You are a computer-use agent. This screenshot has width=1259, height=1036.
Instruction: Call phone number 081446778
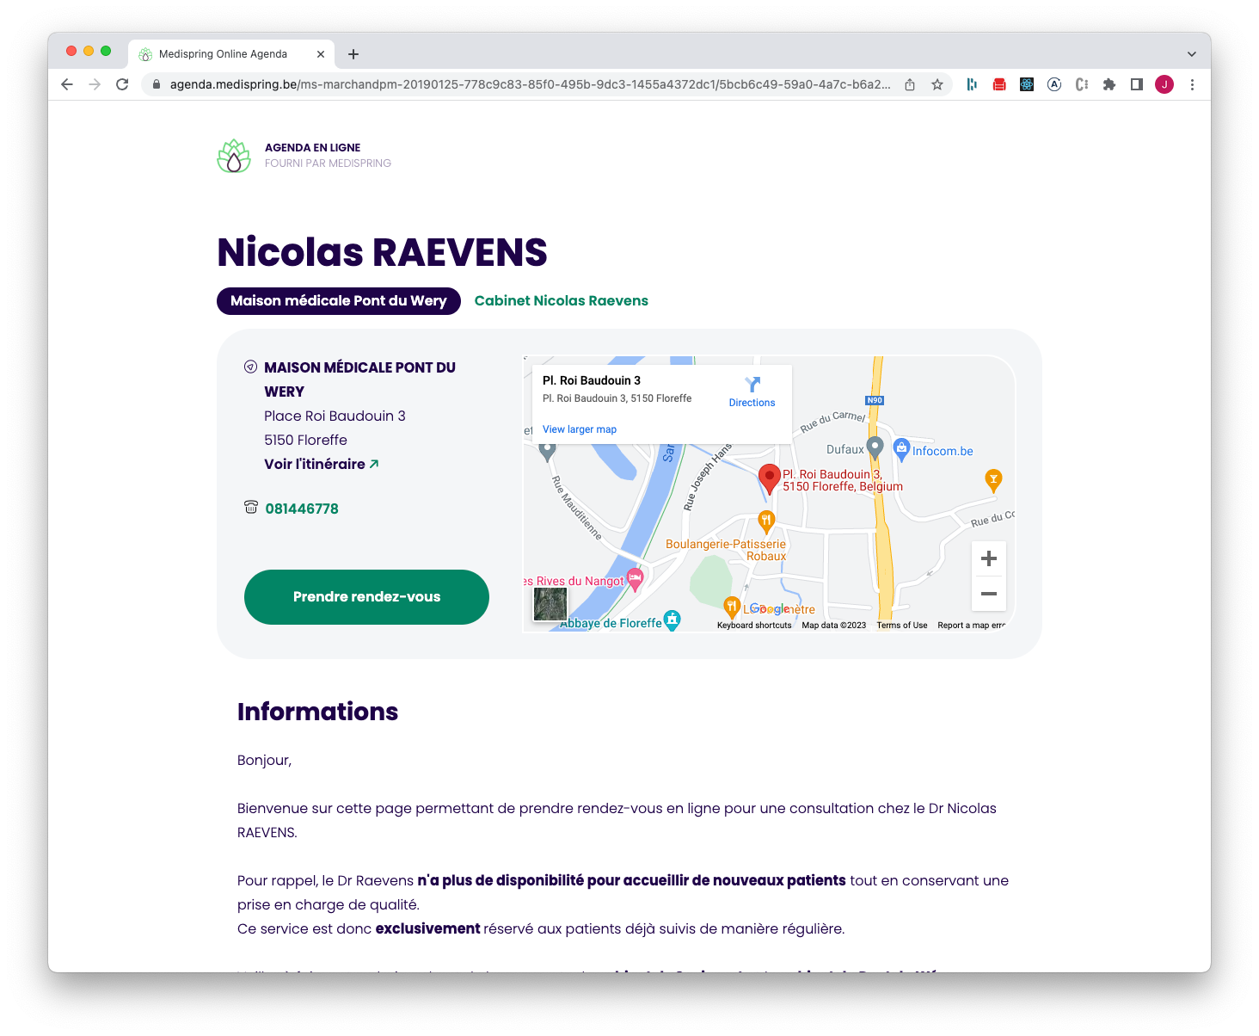click(302, 509)
